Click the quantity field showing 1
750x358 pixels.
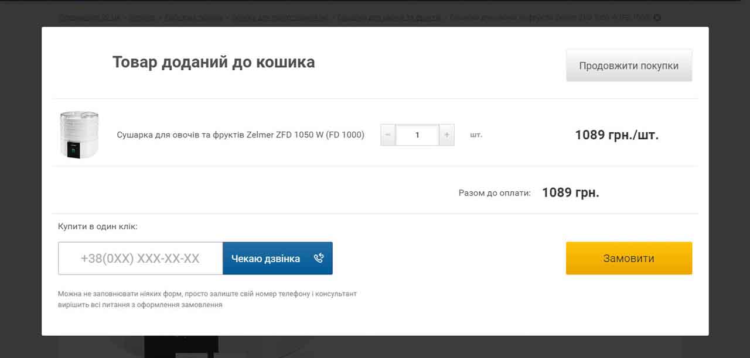(x=417, y=135)
